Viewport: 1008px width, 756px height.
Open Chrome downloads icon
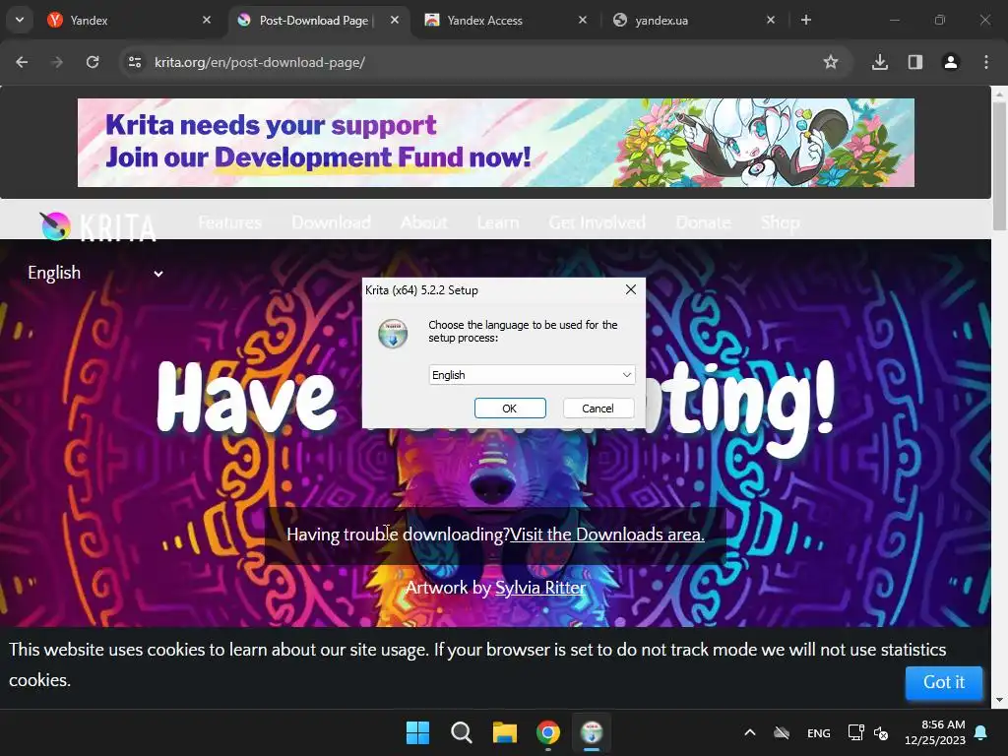[880, 62]
